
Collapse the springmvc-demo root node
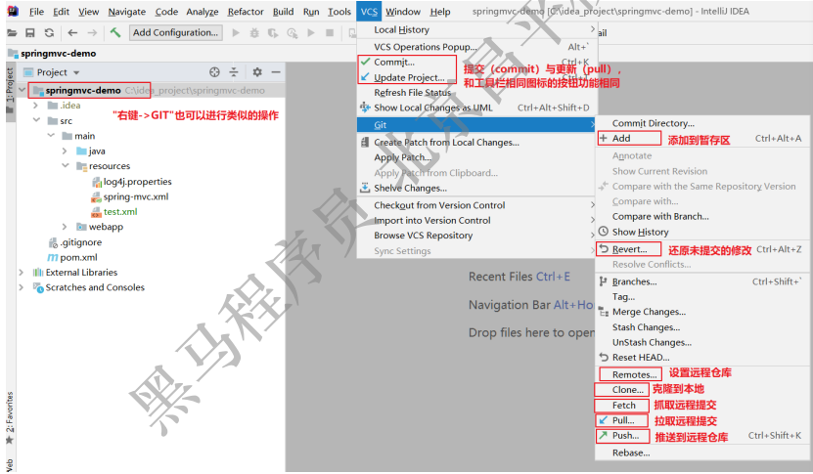pyautogui.click(x=22, y=90)
